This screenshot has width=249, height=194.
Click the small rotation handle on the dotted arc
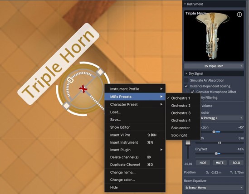(70, 80)
